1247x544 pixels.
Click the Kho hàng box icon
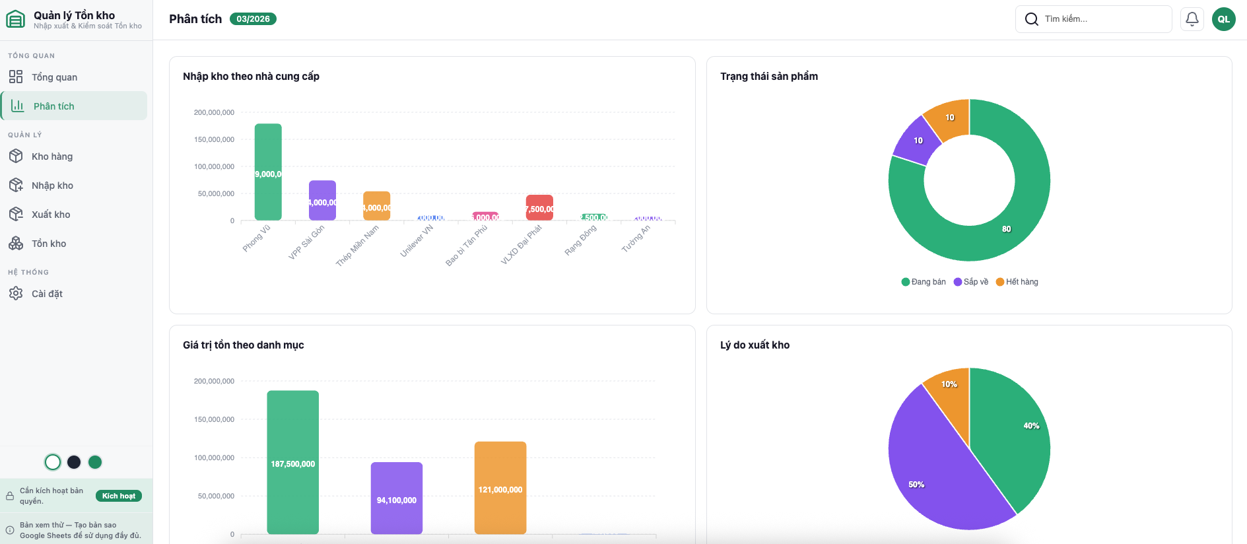[16, 156]
